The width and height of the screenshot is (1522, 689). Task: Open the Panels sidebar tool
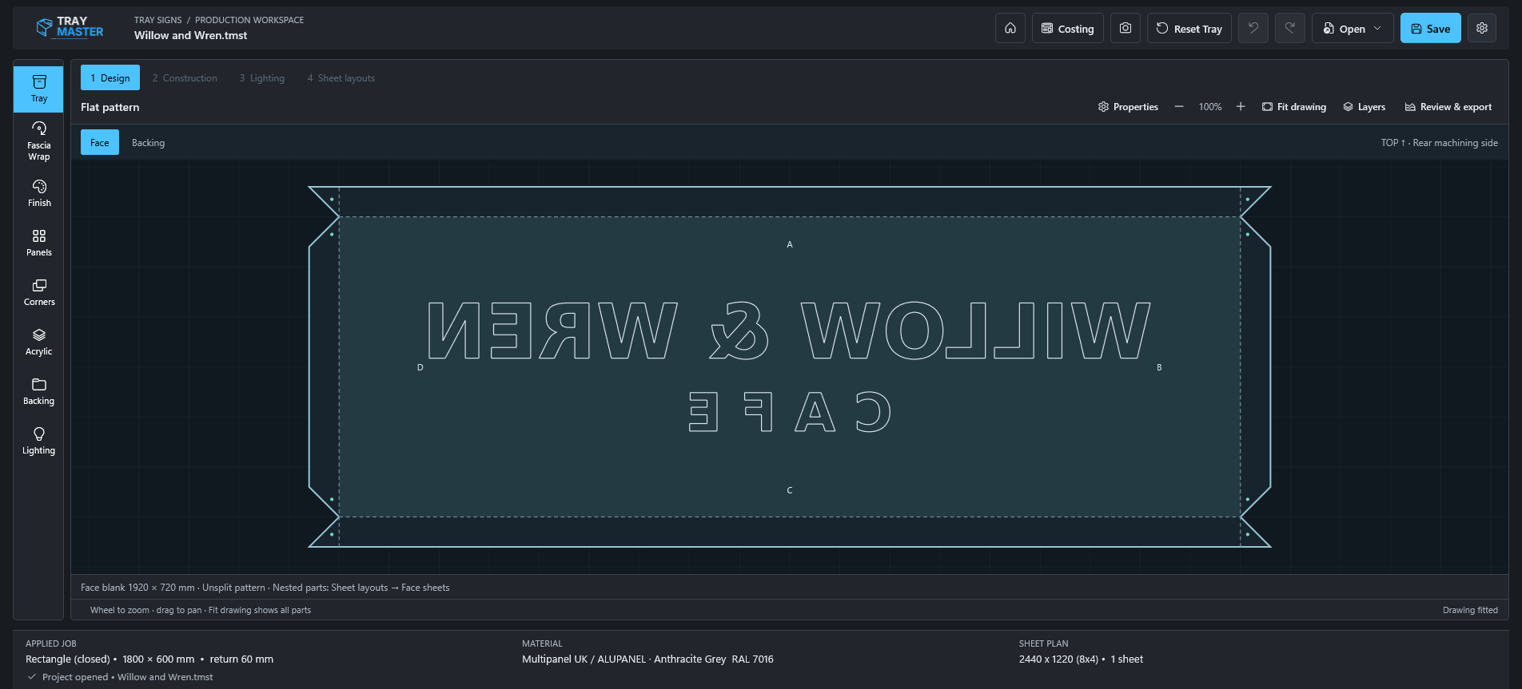pyautogui.click(x=38, y=243)
